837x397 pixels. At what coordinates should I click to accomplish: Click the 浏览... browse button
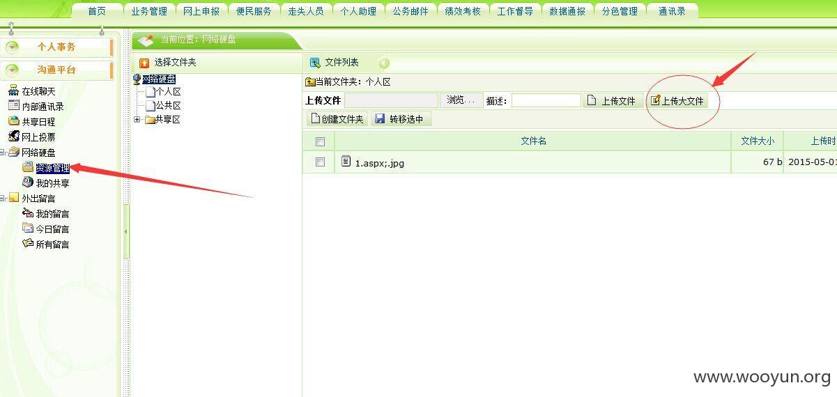(461, 100)
